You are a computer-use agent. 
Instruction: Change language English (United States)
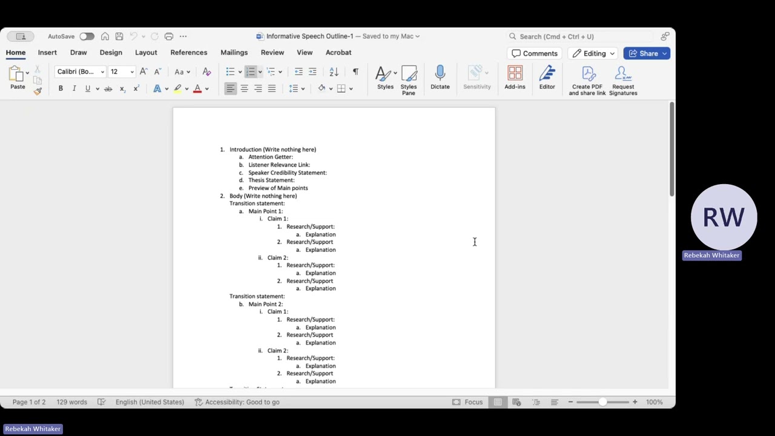150,402
